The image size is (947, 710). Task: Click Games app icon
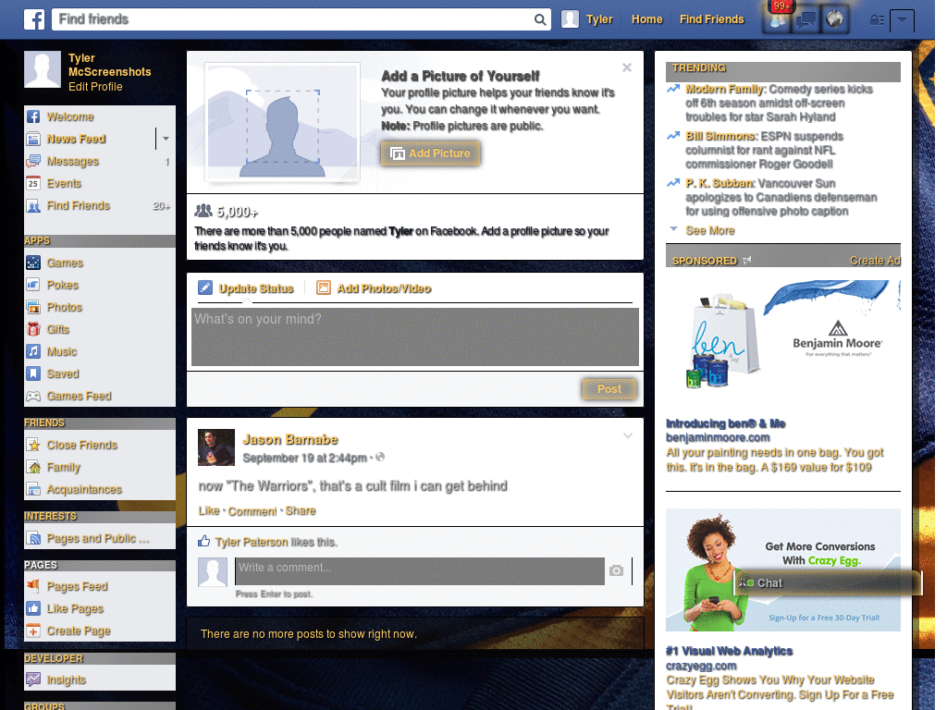(33, 263)
